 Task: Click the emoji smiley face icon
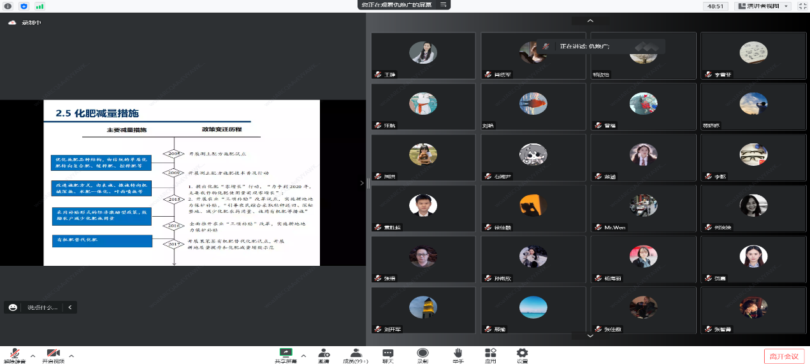point(13,307)
